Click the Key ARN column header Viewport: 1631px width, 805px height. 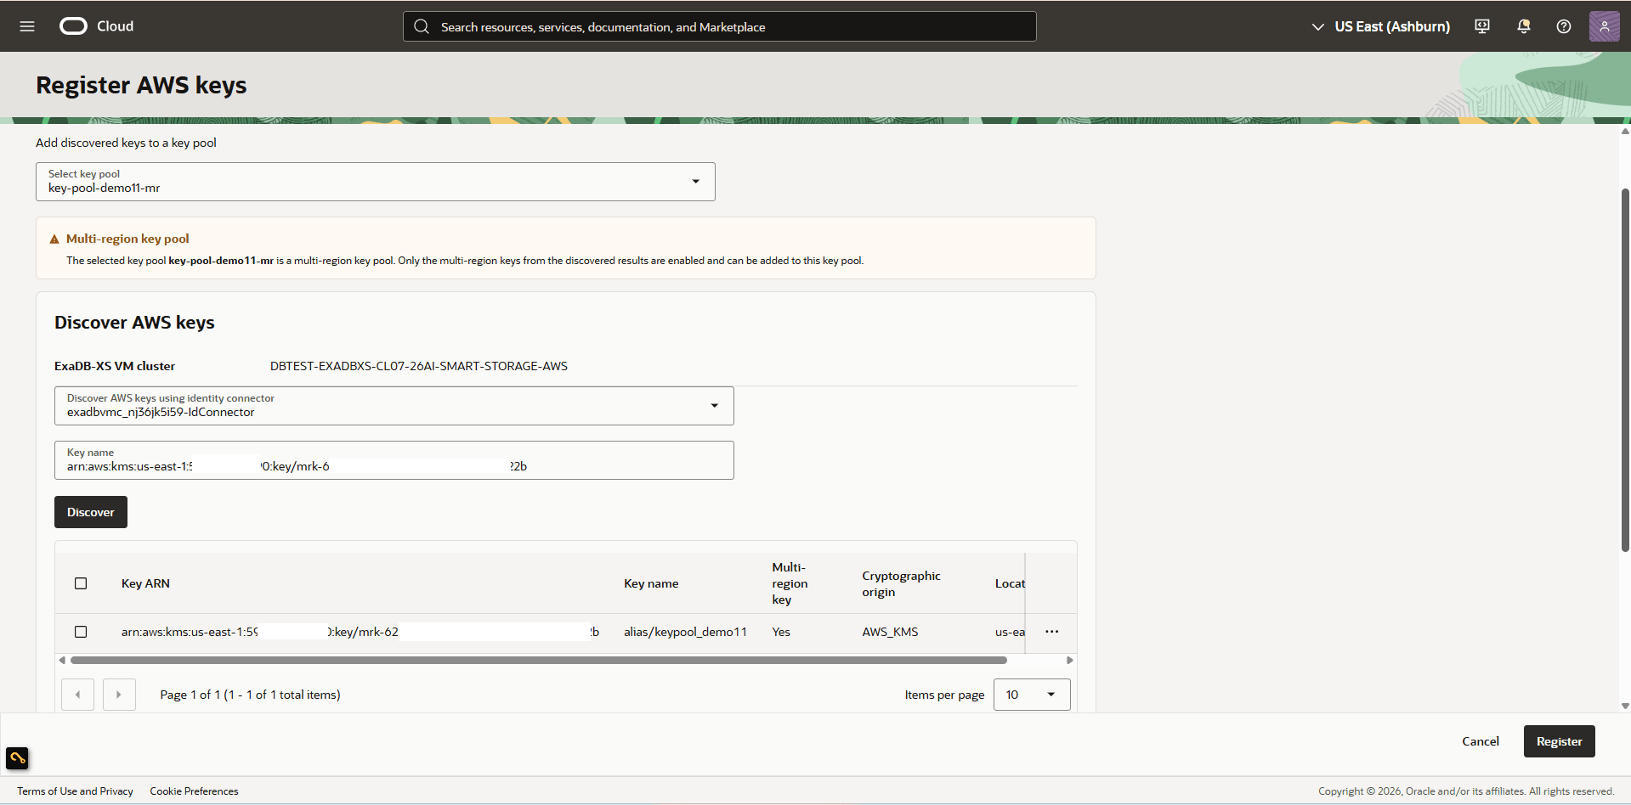pos(145,583)
